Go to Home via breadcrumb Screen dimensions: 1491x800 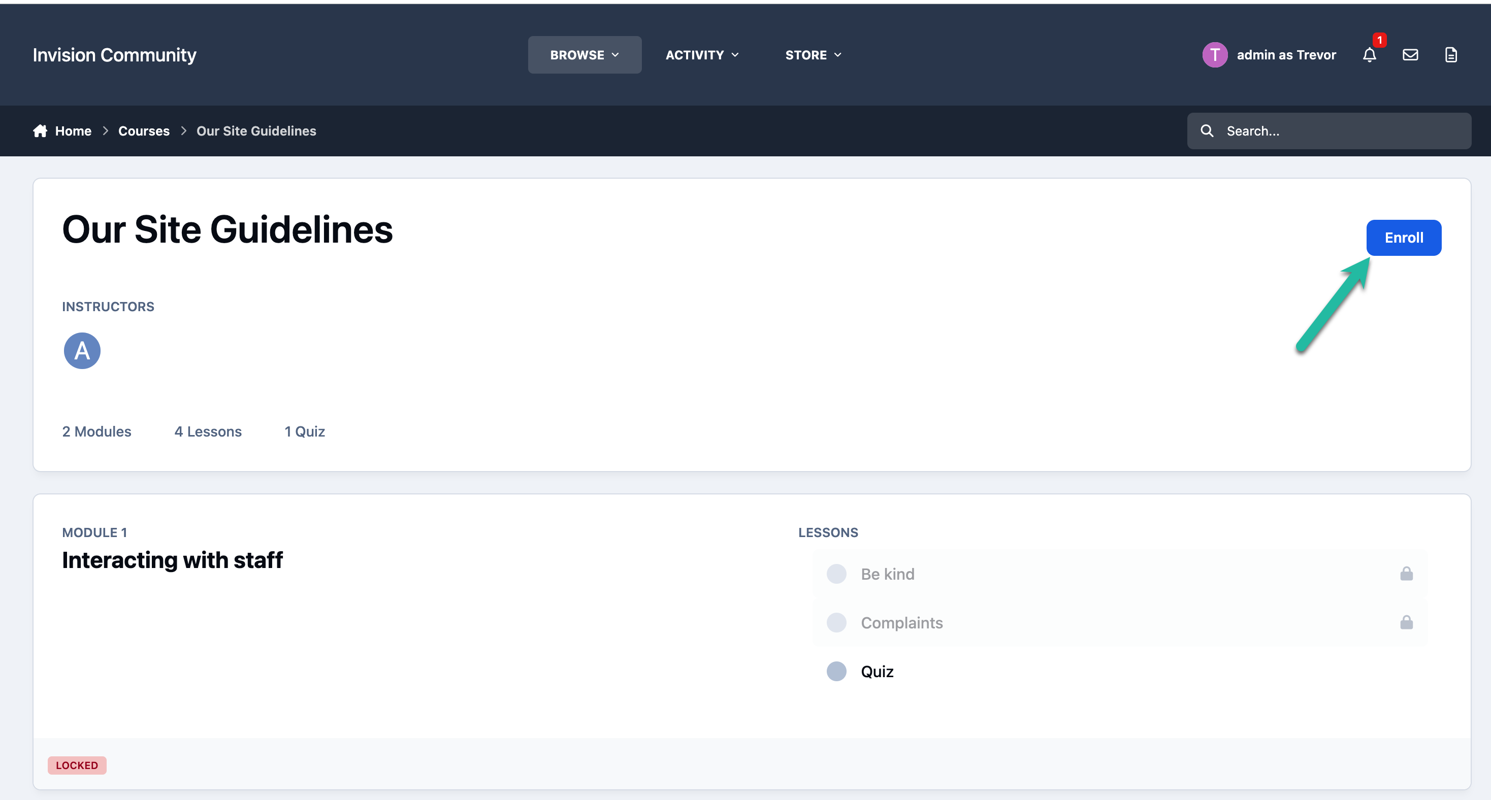point(73,131)
